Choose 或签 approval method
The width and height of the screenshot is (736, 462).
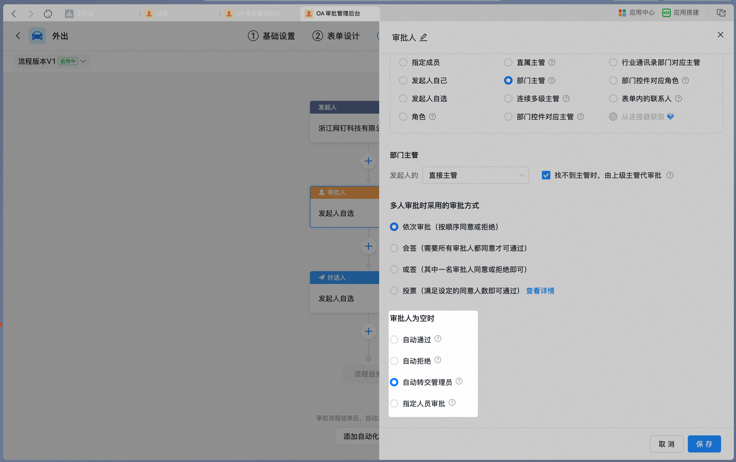pyautogui.click(x=394, y=269)
